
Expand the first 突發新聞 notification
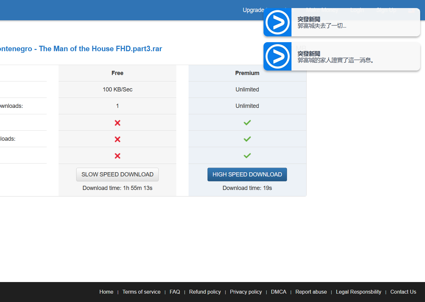click(341, 22)
